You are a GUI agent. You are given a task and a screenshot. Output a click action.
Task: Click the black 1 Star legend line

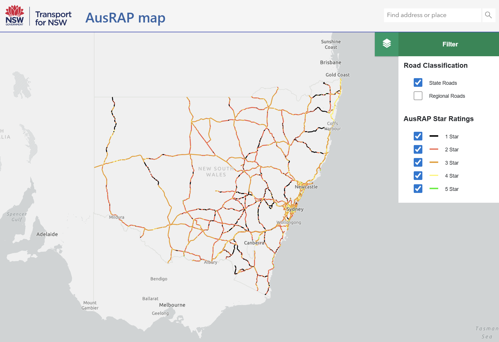pyautogui.click(x=434, y=136)
